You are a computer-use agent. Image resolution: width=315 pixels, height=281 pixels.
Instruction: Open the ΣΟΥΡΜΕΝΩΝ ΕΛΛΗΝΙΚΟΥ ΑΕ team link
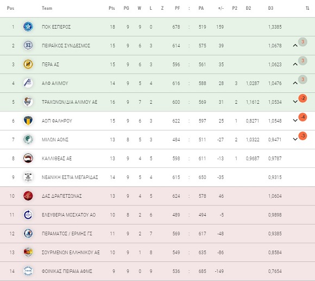pyautogui.click(x=71, y=252)
